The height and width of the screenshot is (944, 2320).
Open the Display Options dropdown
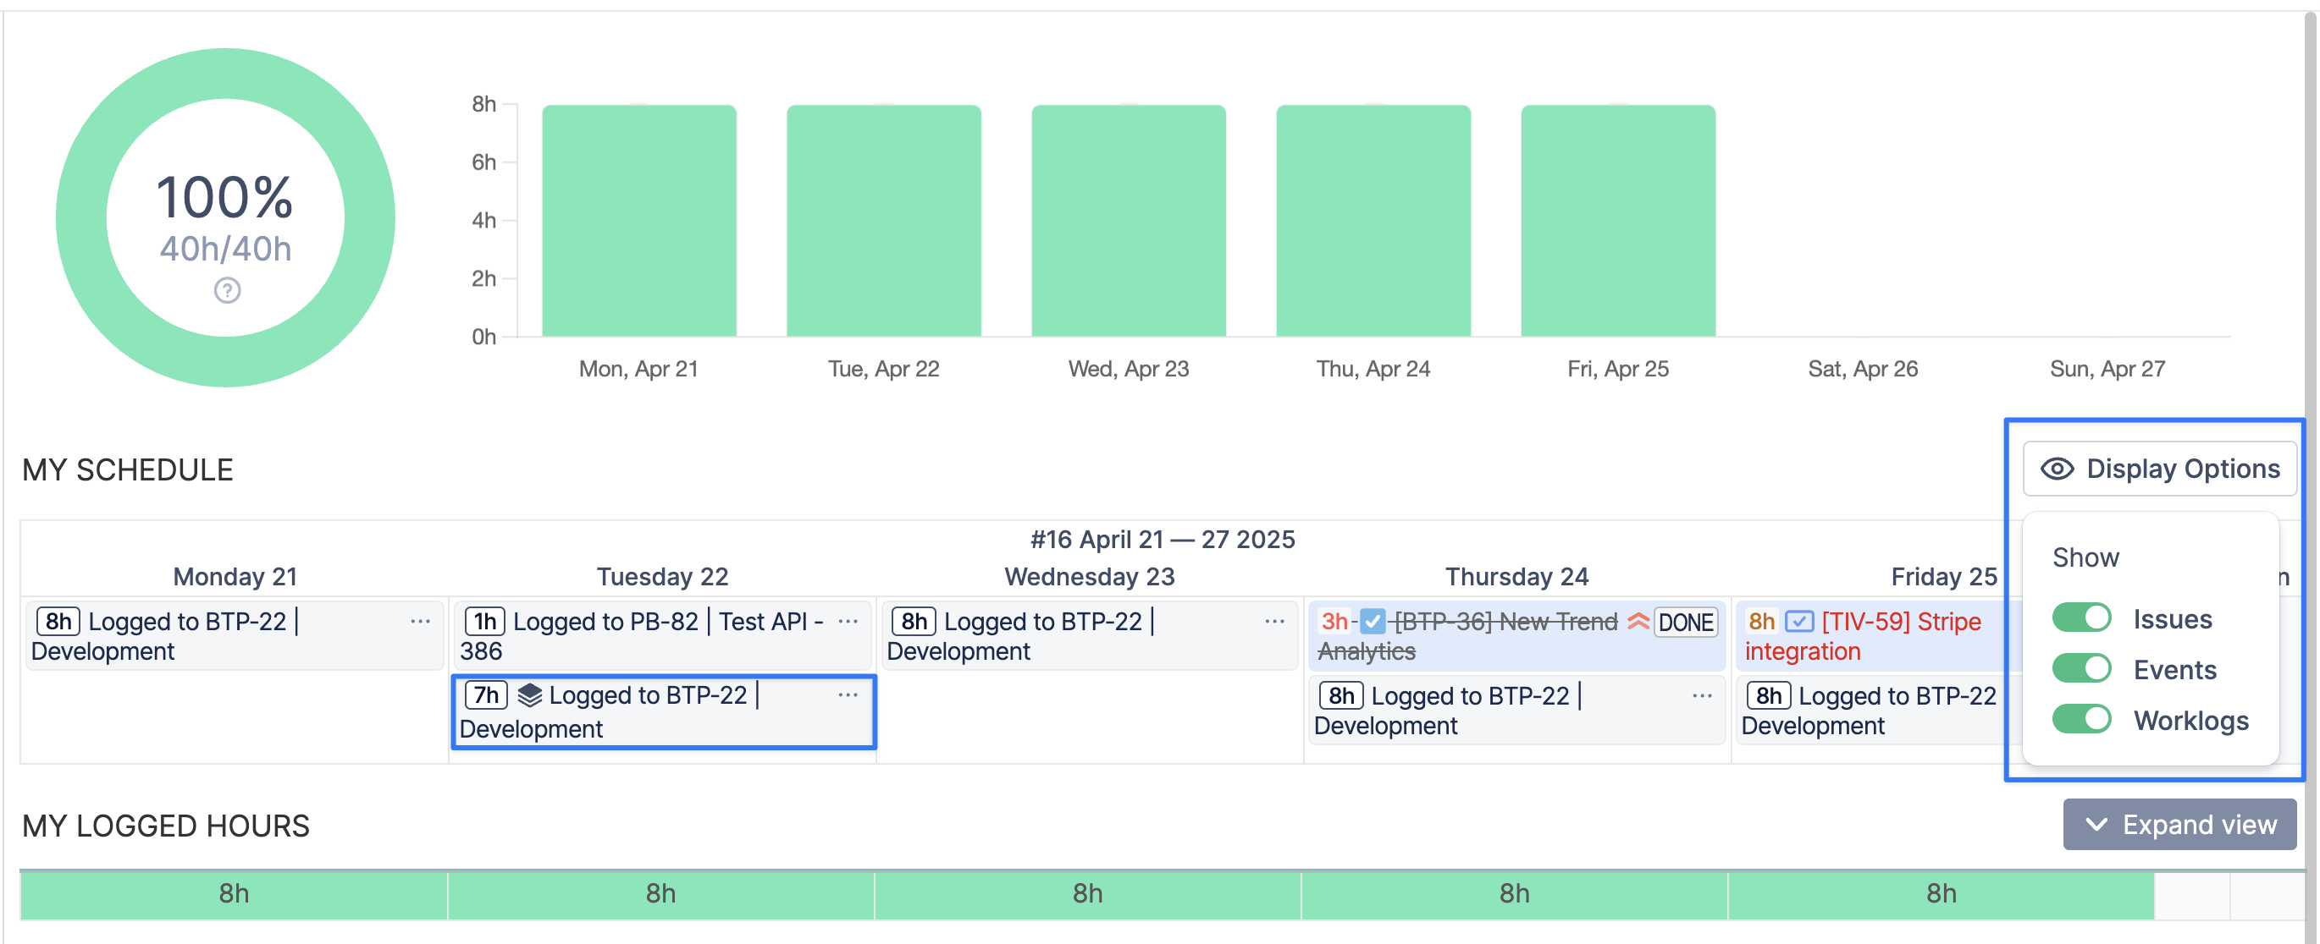pyautogui.click(x=2160, y=469)
